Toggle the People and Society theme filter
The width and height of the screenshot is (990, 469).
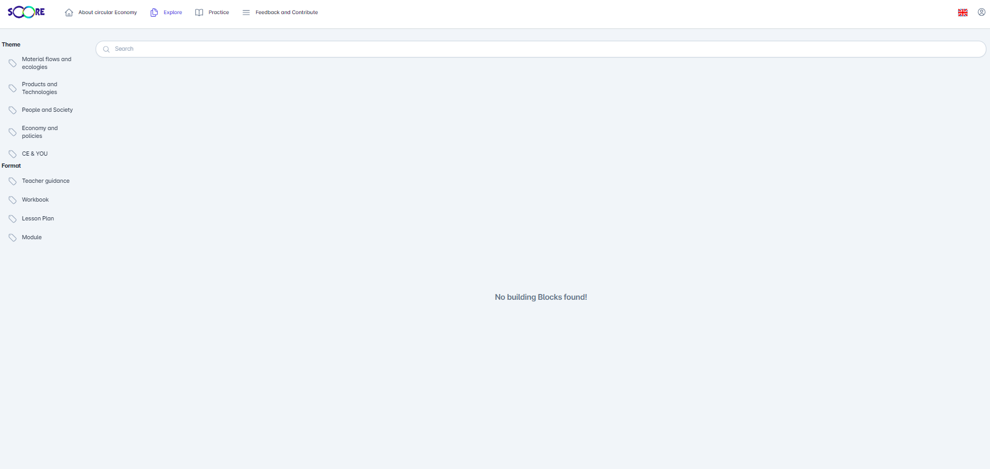pos(47,110)
